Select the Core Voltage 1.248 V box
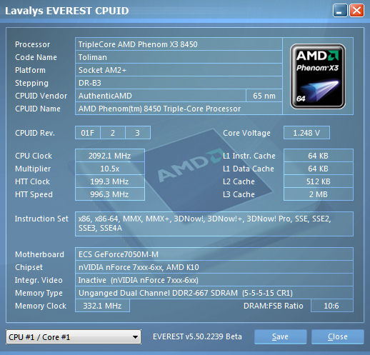370x355 pixels. [306, 133]
